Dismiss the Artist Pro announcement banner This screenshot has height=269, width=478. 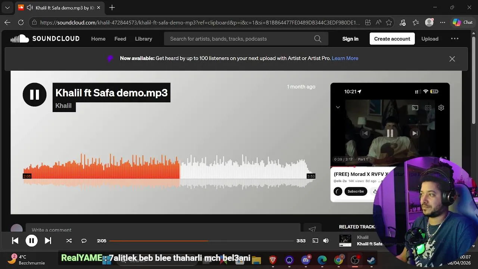452,59
